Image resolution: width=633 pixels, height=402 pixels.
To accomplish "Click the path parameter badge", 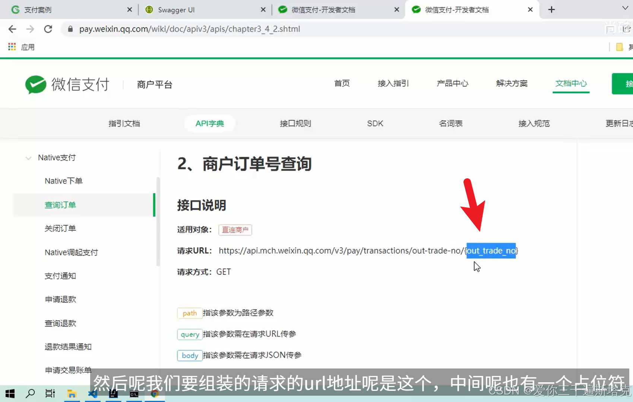I will [190, 313].
